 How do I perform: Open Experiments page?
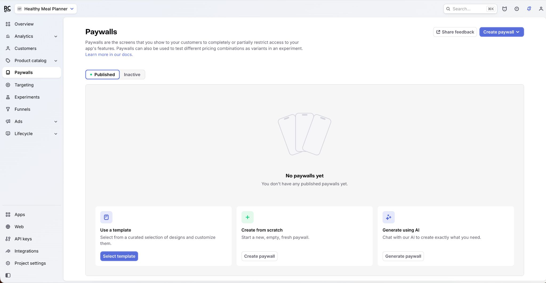click(32, 97)
